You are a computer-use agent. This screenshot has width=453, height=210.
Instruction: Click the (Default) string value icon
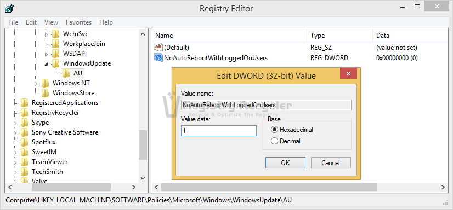tap(158, 47)
